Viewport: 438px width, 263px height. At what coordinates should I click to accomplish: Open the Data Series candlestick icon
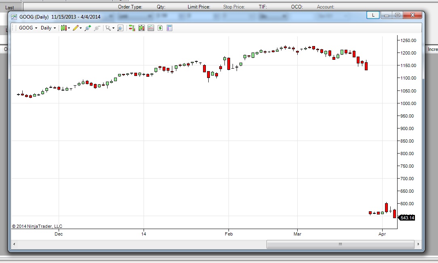point(141,28)
